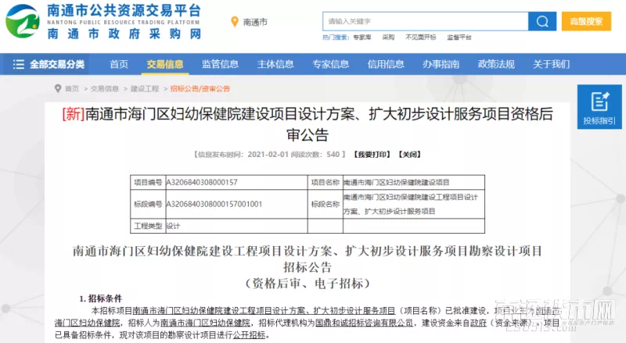Click the 高级搜索 orange button
This screenshot has width=626, height=343.
click(586, 21)
